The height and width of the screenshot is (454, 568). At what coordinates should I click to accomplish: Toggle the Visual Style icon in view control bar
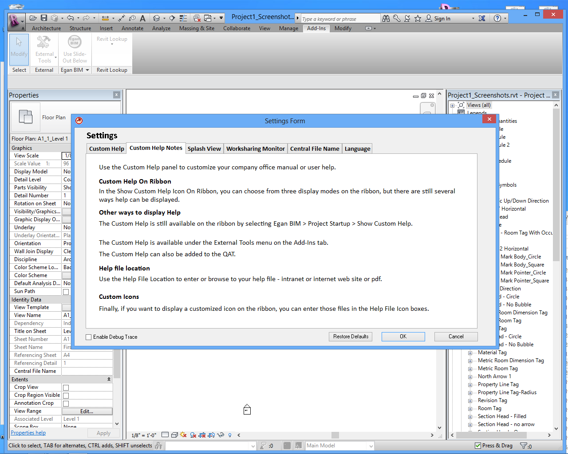coord(175,435)
